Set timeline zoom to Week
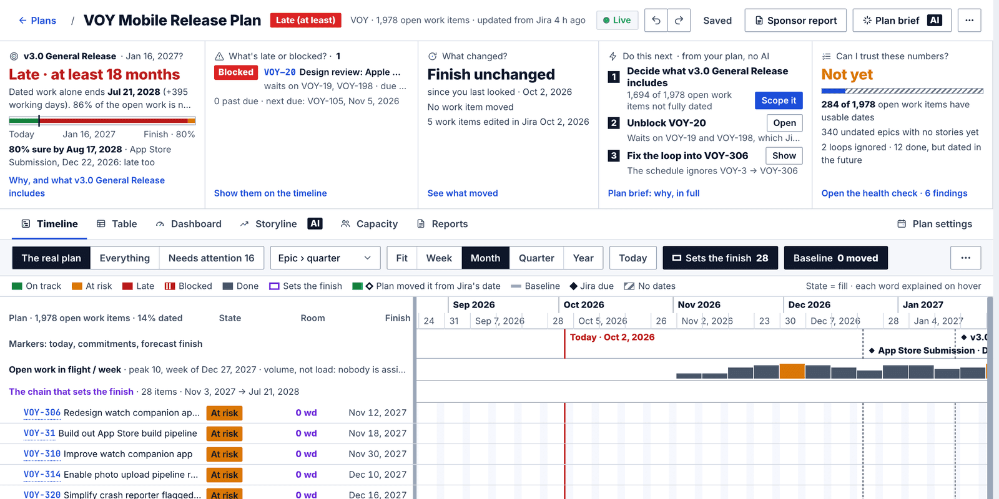Viewport: 999px width, 499px height. [439, 258]
